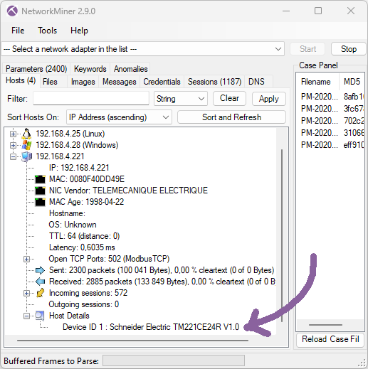Switch to the Anomalies tab
368x369 pixels.
click(130, 69)
